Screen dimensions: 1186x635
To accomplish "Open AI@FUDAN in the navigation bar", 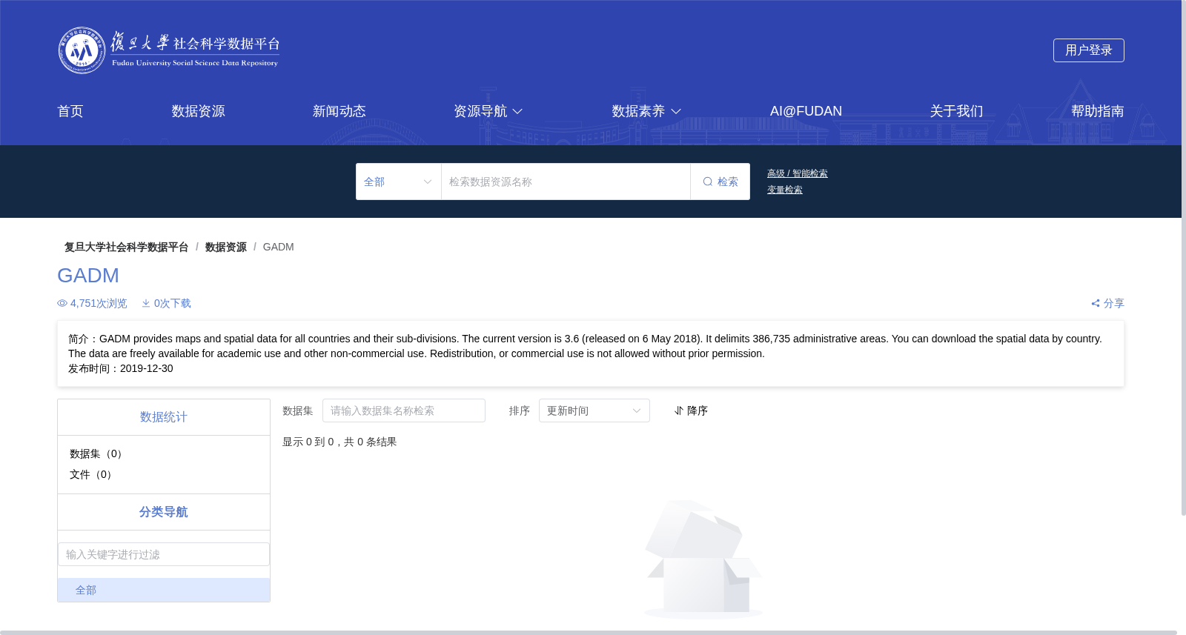I will point(806,111).
